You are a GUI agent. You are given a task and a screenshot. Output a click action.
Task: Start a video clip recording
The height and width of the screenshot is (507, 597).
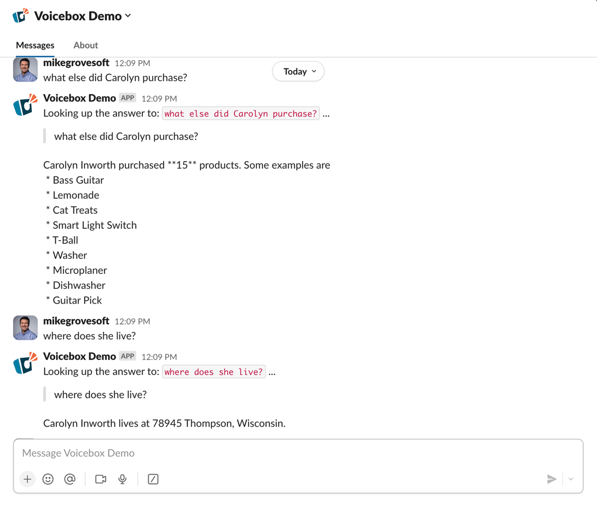tap(100, 479)
